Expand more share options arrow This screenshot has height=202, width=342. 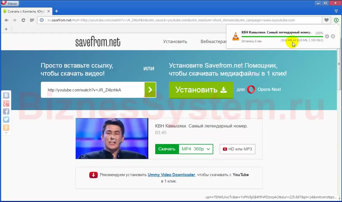pos(6,133)
